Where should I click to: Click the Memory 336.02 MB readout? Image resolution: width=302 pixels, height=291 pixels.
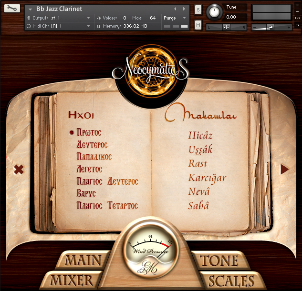(x=135, y=26)
